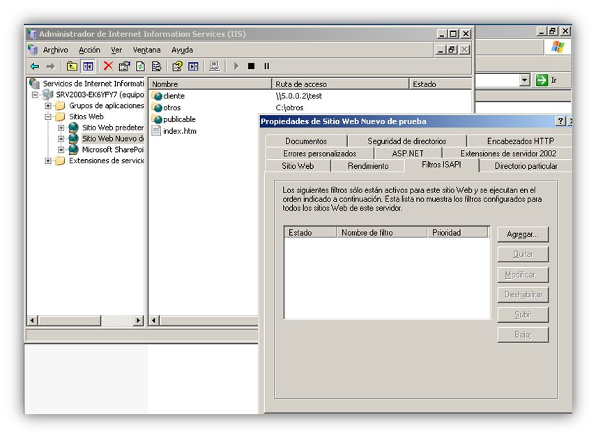Switch to the Rendimiento tab
Image resolution: width=596 pixels, height=438 pixels.
pos(368,166)
